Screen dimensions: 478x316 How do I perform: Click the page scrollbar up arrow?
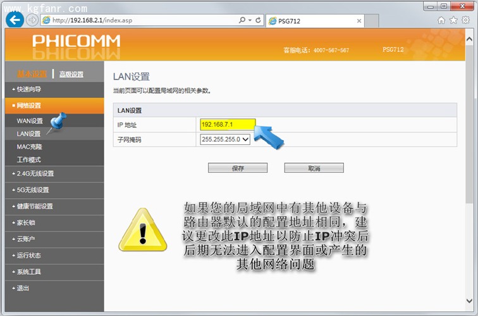(x=469, y=39)
